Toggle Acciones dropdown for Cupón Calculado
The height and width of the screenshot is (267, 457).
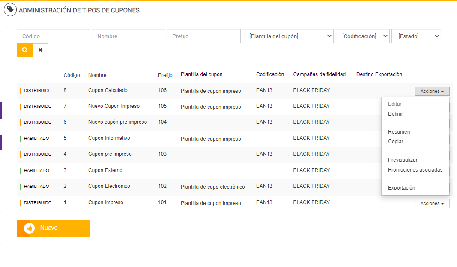click(432, 91)
